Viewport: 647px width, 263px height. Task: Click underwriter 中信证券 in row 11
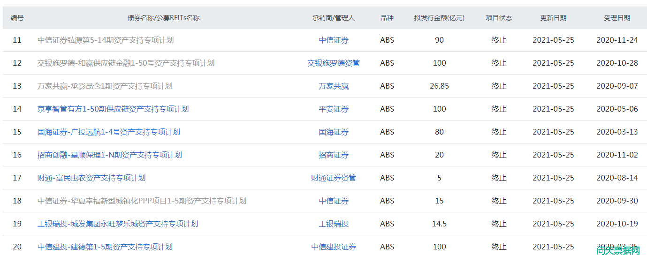(x=334, y=40)
